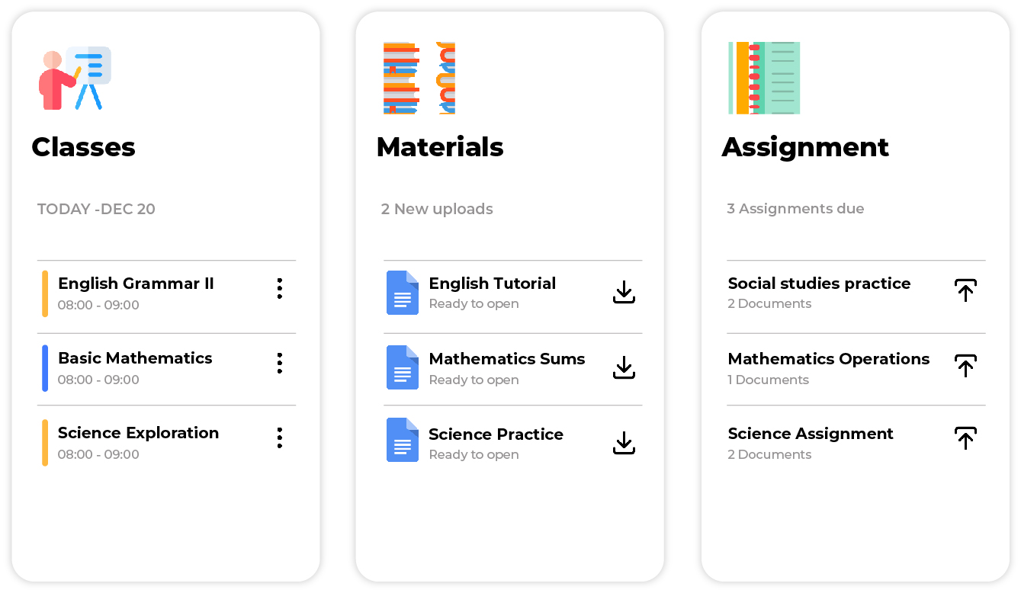Download the Mathematics Sums material
Screen dimensions: 1021x593
tap(624, 367)
